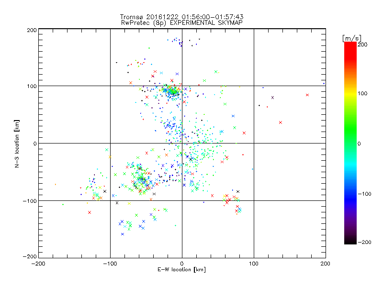The height and width of the screenshot is (287, 383).
Task: Click the E-W axis tick label "200"
Action: tap(326, 264)
